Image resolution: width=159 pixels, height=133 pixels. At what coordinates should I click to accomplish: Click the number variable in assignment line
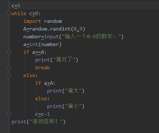(x=32, y=37)
